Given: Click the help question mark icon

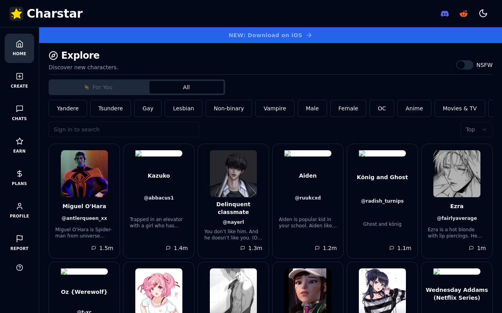Looking at the screenshot, I should tap(20, 268).
